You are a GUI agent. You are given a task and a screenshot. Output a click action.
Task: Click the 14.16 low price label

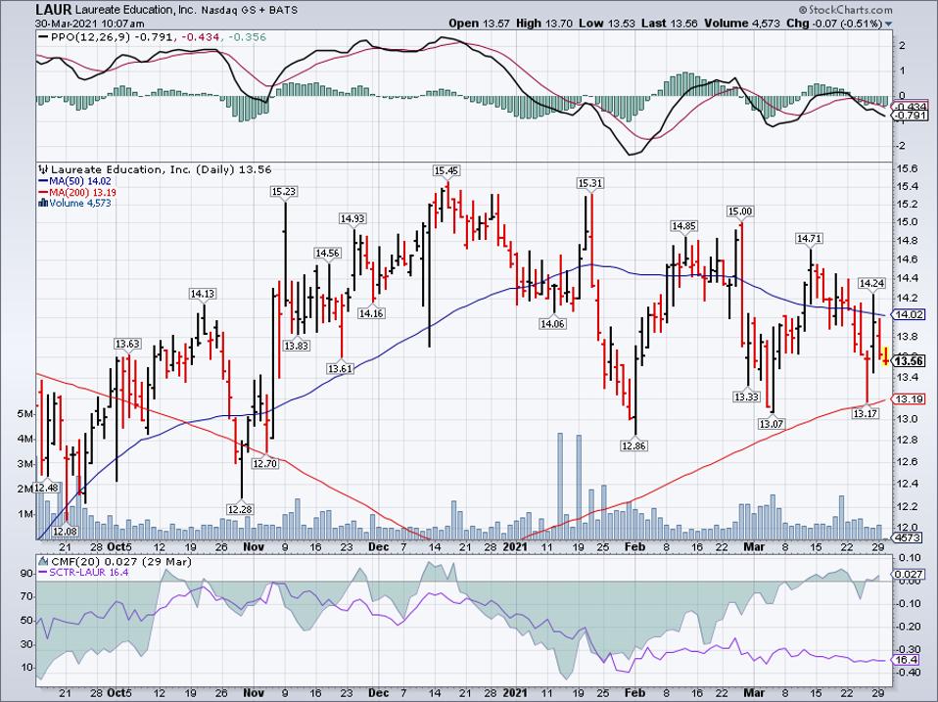click(x=371, y=313)
